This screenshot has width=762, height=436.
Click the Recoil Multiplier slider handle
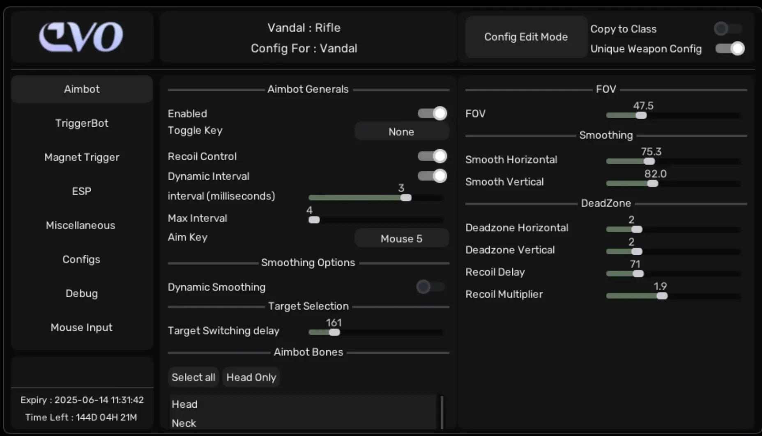click(662, 296)
